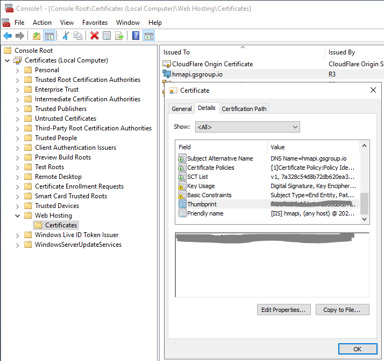
Task: Open the Window menu
Action: pos(128,23)
